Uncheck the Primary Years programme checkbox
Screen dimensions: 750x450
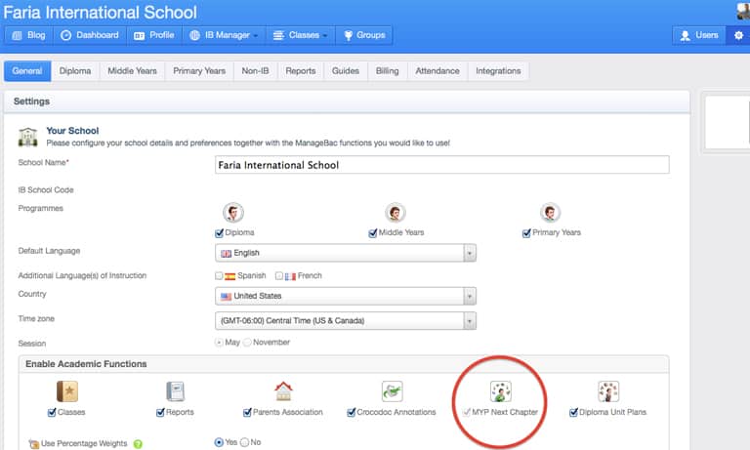pyautogui.click(x=526, y=233)
